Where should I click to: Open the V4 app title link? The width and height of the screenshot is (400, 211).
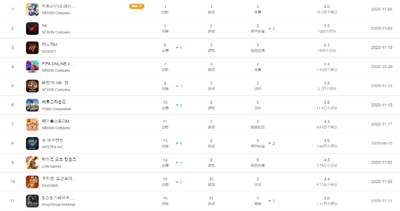click(44, 25)
